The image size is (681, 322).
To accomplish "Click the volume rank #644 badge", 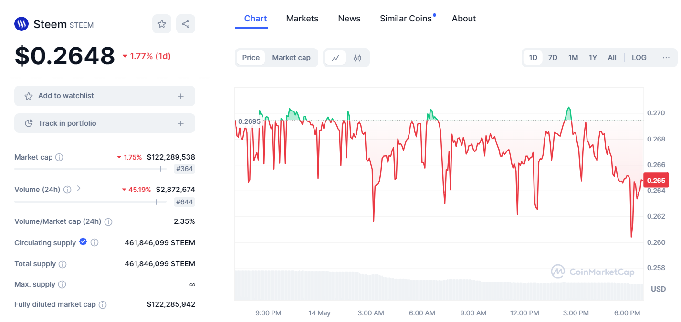I will pos(184,202).
